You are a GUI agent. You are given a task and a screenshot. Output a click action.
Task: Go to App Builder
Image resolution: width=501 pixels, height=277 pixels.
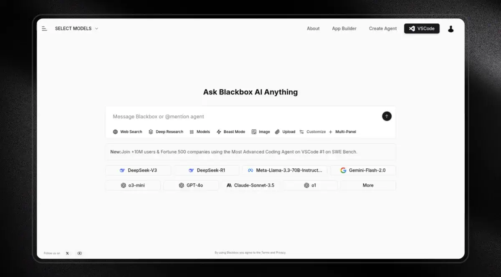click(344, 28)
